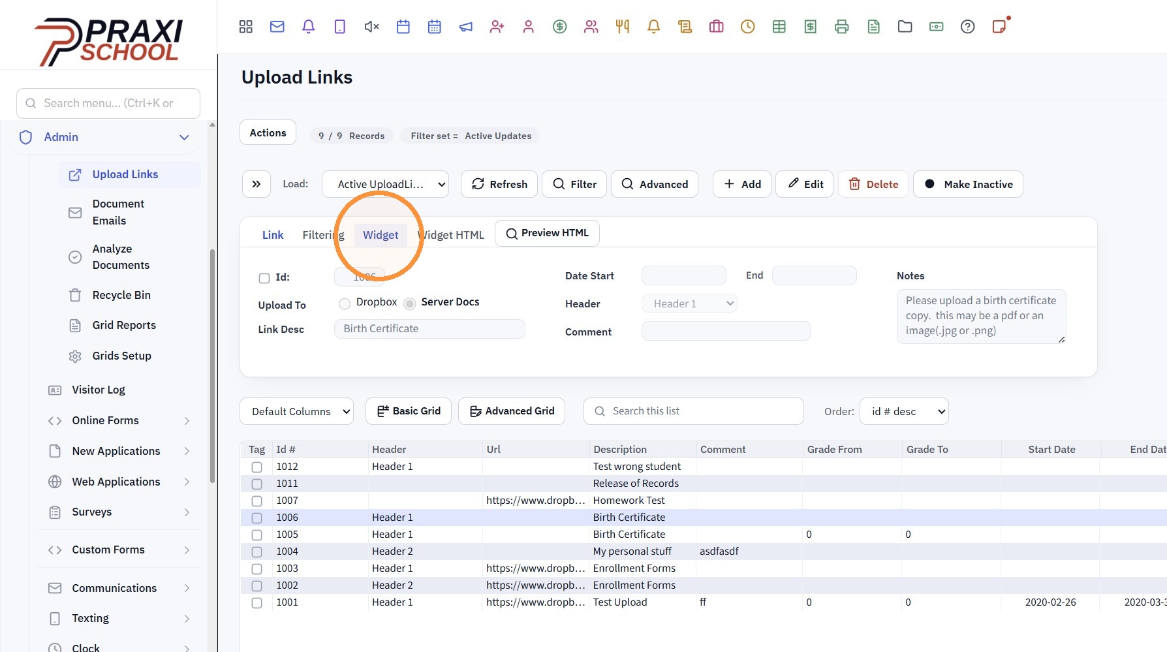Click the Add button
The width and height of the screenshot is (1167, 652).
742,184
